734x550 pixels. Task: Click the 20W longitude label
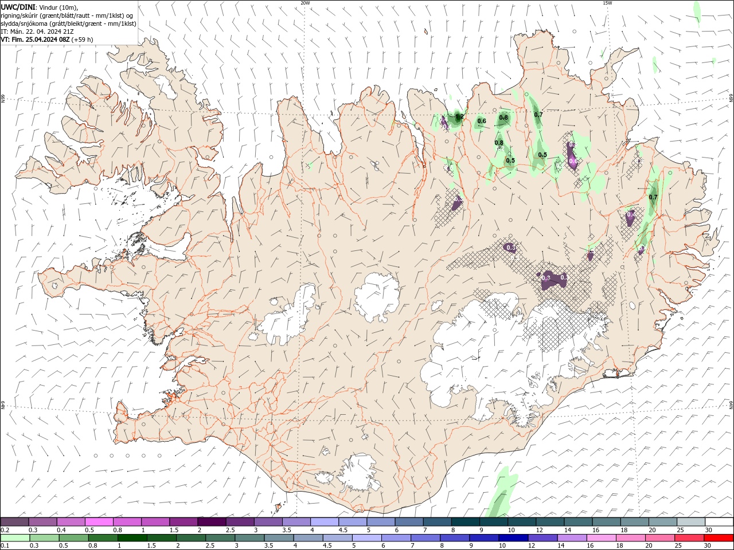tap(305, 3)
